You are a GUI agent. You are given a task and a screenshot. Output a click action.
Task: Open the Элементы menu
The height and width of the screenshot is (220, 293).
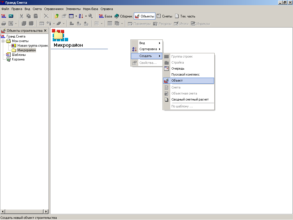click(x=73, y=9)
